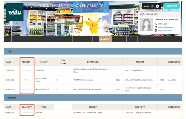Click the envelope email icon
Screen dimensions: 186x119
156,27
